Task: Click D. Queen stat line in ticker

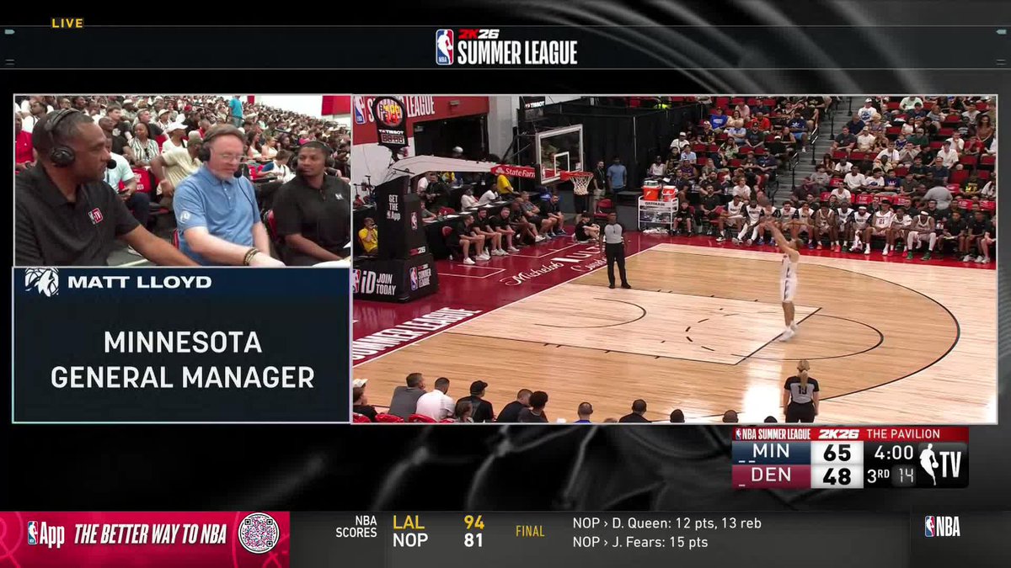Action: pyautogui.click(x=666, y=523)
